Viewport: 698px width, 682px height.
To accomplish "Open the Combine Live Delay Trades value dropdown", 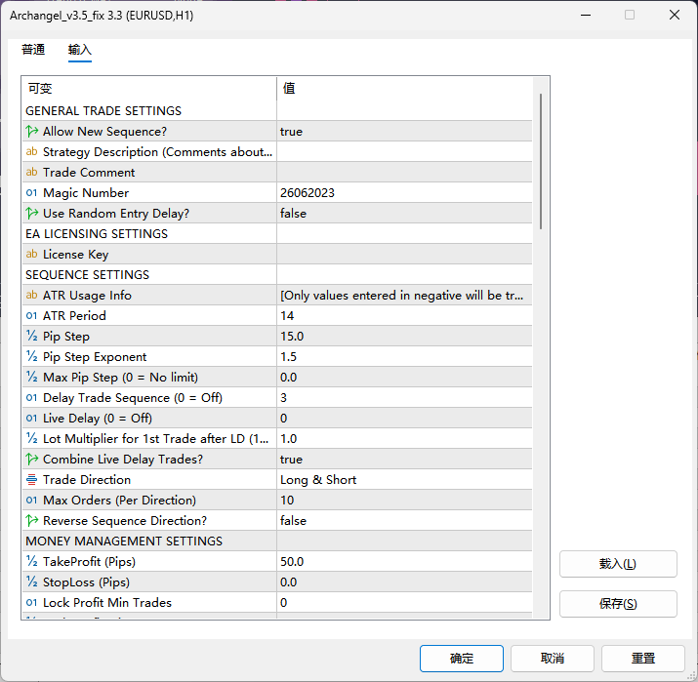I will [x=404, y=460].
